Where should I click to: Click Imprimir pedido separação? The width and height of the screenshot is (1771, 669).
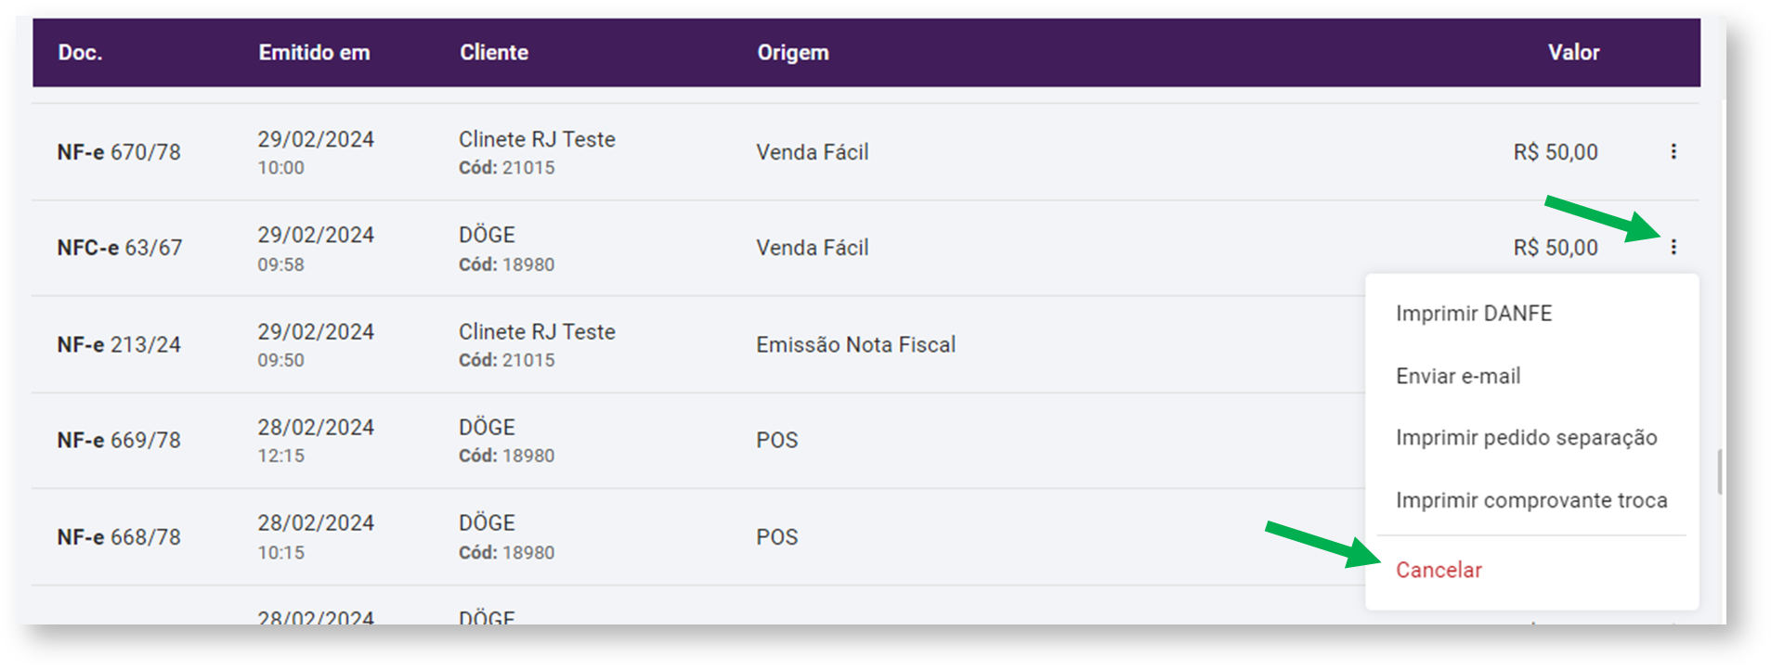[1526, 438]
